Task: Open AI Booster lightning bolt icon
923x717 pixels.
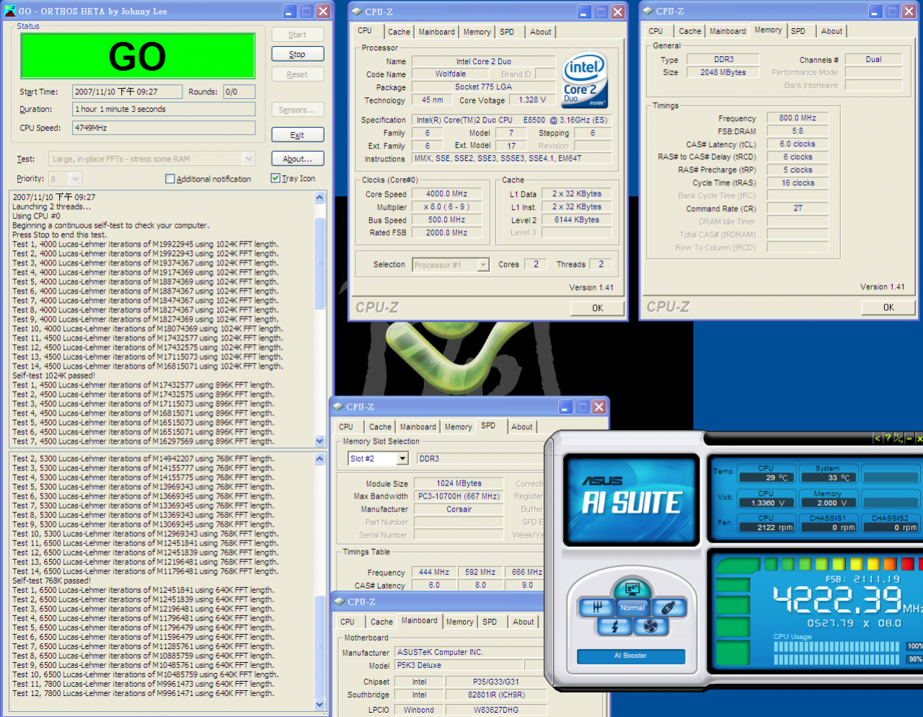Action: pos(614,626)
